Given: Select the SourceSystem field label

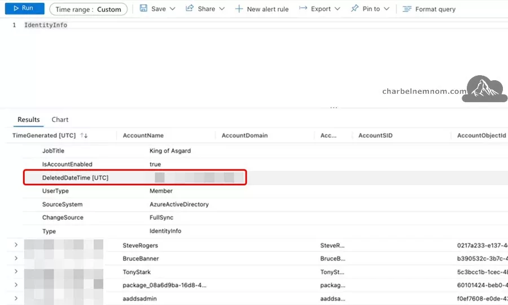Looking at the screenshot, I should 62,204.
